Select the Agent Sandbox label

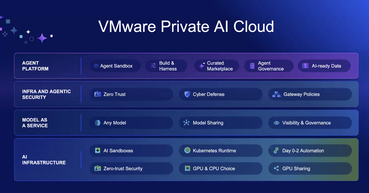click(x=116, y=66)
